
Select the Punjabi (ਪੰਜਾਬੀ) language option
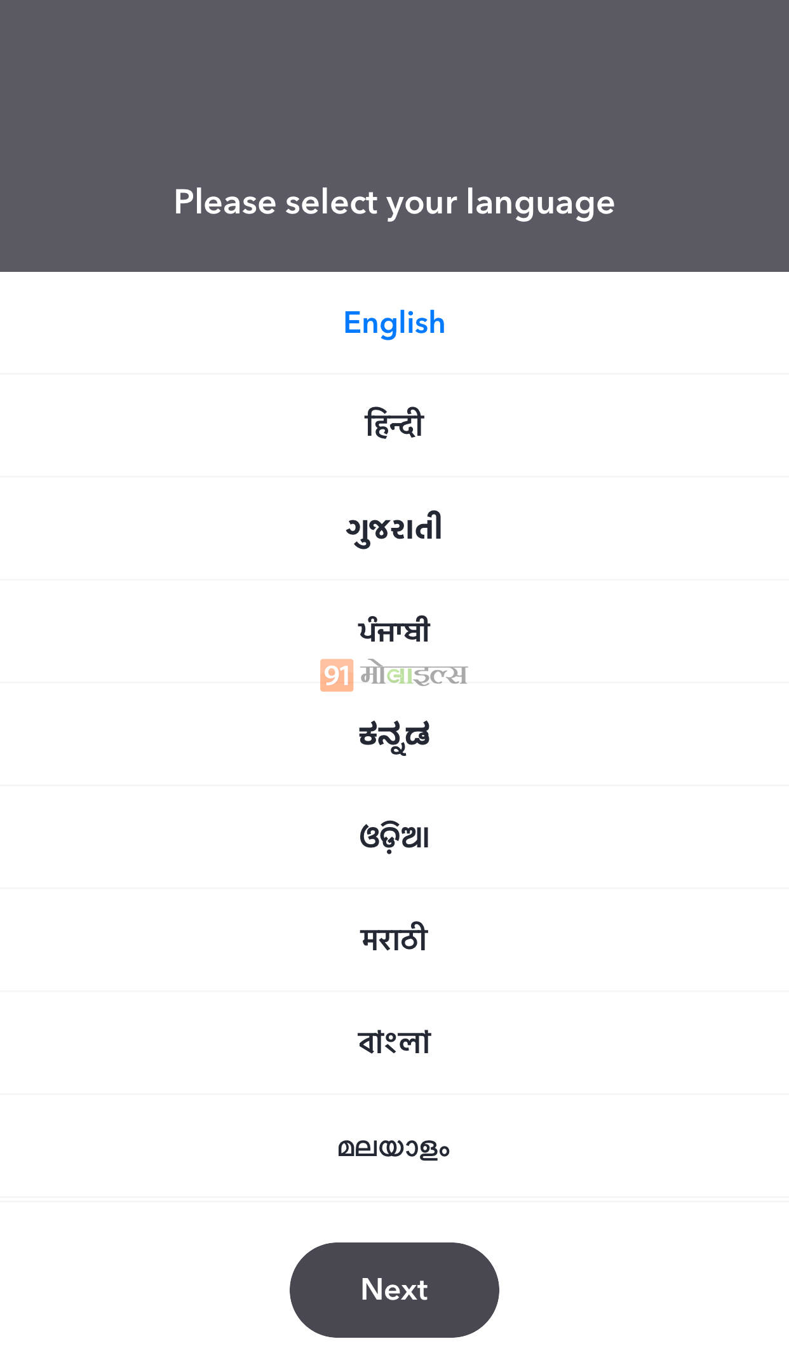tap(394, 630)
